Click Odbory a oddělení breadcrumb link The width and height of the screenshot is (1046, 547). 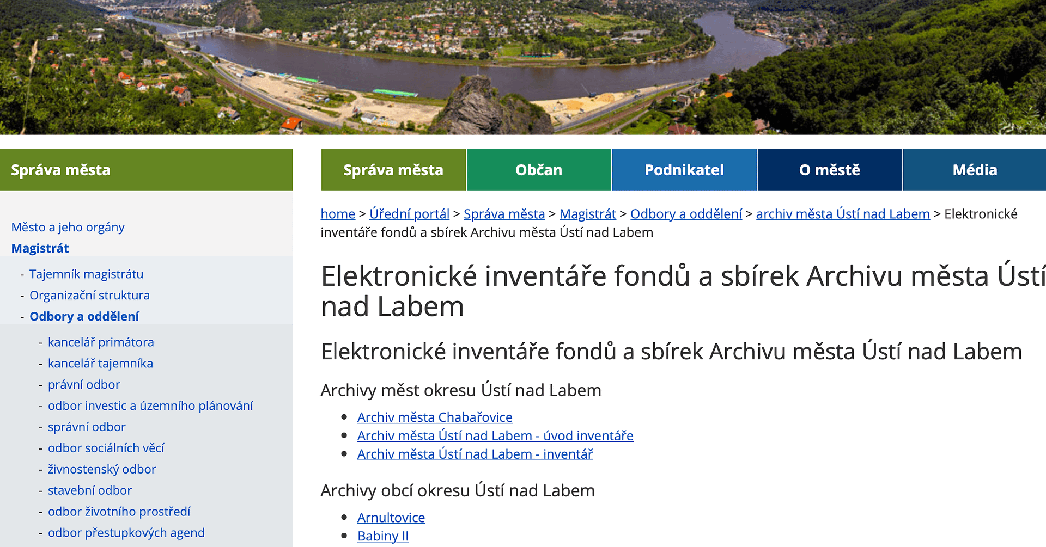click(686, 214)
